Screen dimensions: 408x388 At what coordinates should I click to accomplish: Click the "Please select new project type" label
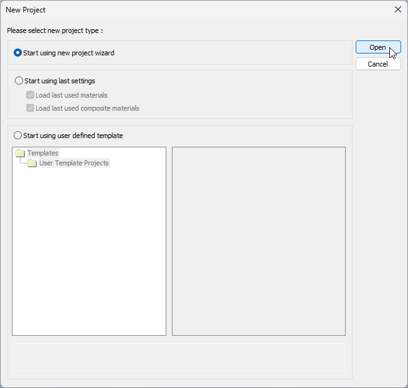point(54,30)
